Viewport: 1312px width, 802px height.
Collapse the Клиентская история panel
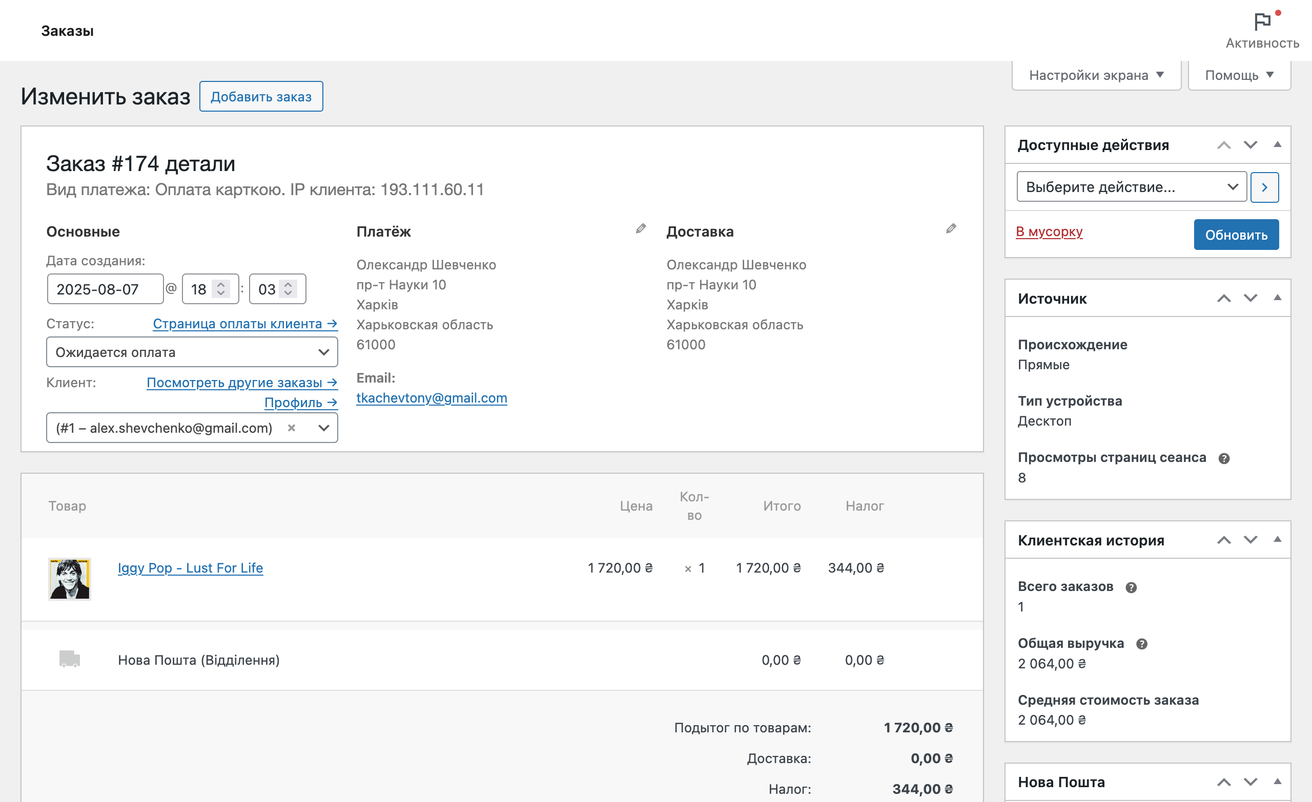coord(1277,540)
